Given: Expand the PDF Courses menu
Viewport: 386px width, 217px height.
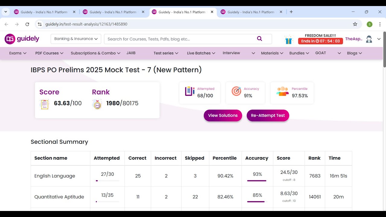Looking at the screenshot, I should [x=49, y=53].
